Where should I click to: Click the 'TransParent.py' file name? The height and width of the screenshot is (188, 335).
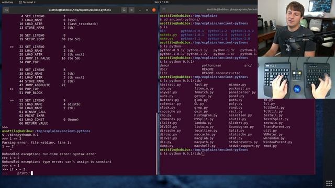pyautogui.click(x=277, y=127)
